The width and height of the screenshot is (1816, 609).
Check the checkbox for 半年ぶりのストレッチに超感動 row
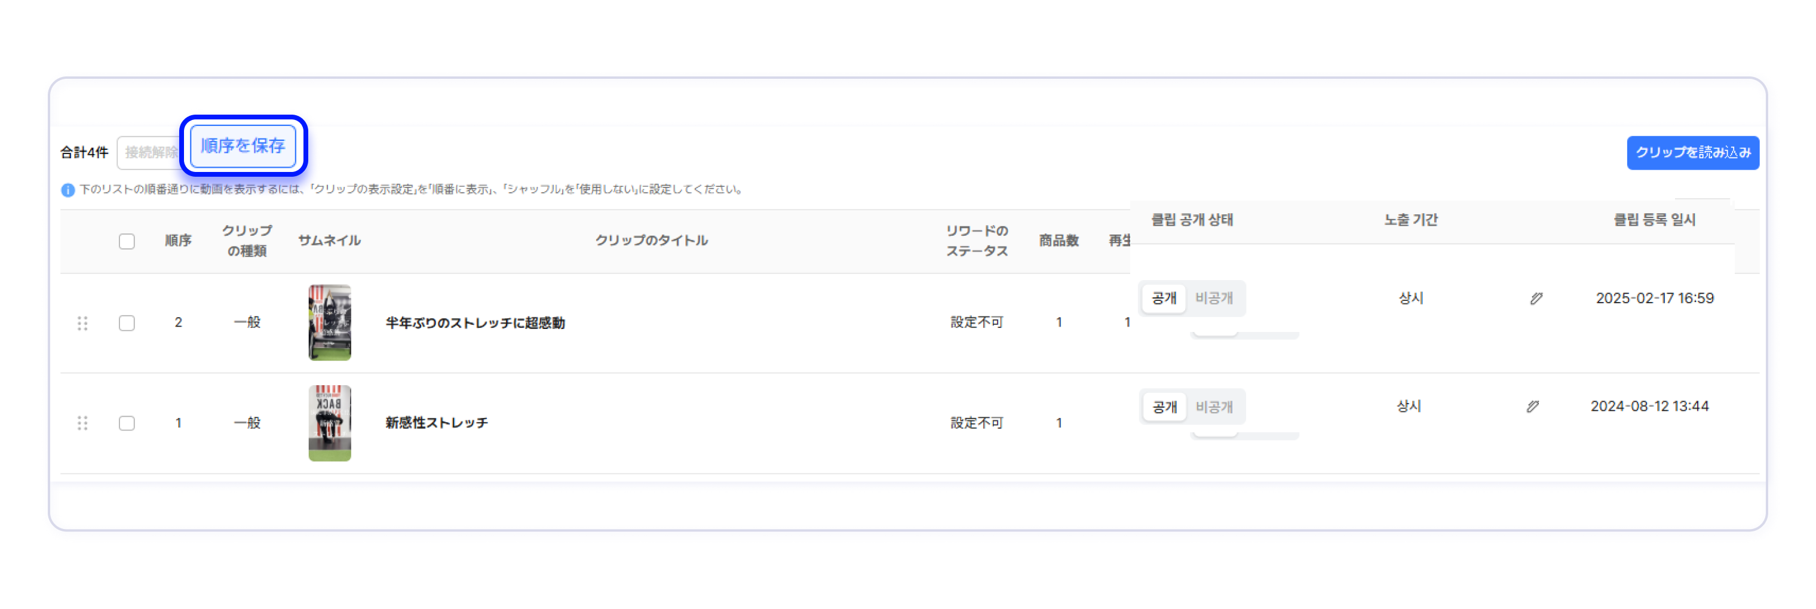(127, 323)
